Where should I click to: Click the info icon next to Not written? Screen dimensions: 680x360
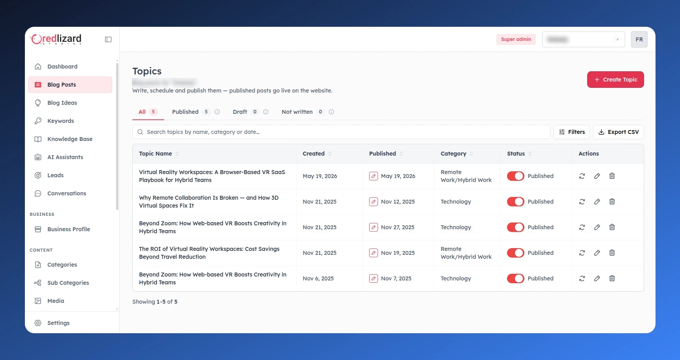331,112
